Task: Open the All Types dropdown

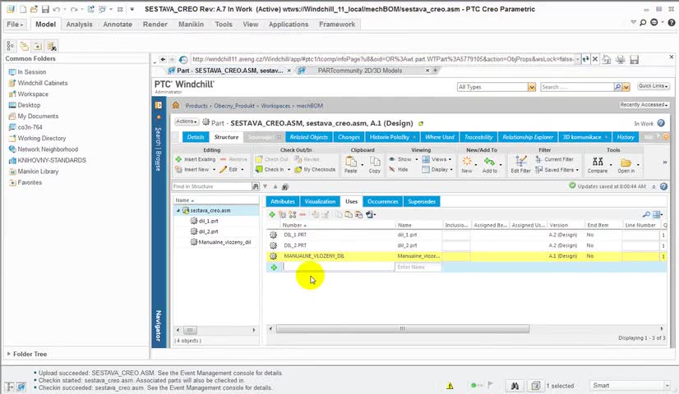Action: [531, 87]
